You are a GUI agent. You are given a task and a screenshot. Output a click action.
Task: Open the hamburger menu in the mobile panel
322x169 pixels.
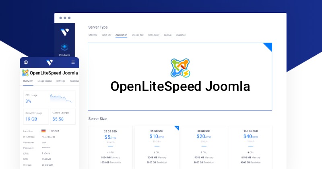pyautogui.click(x=73, y=62)
